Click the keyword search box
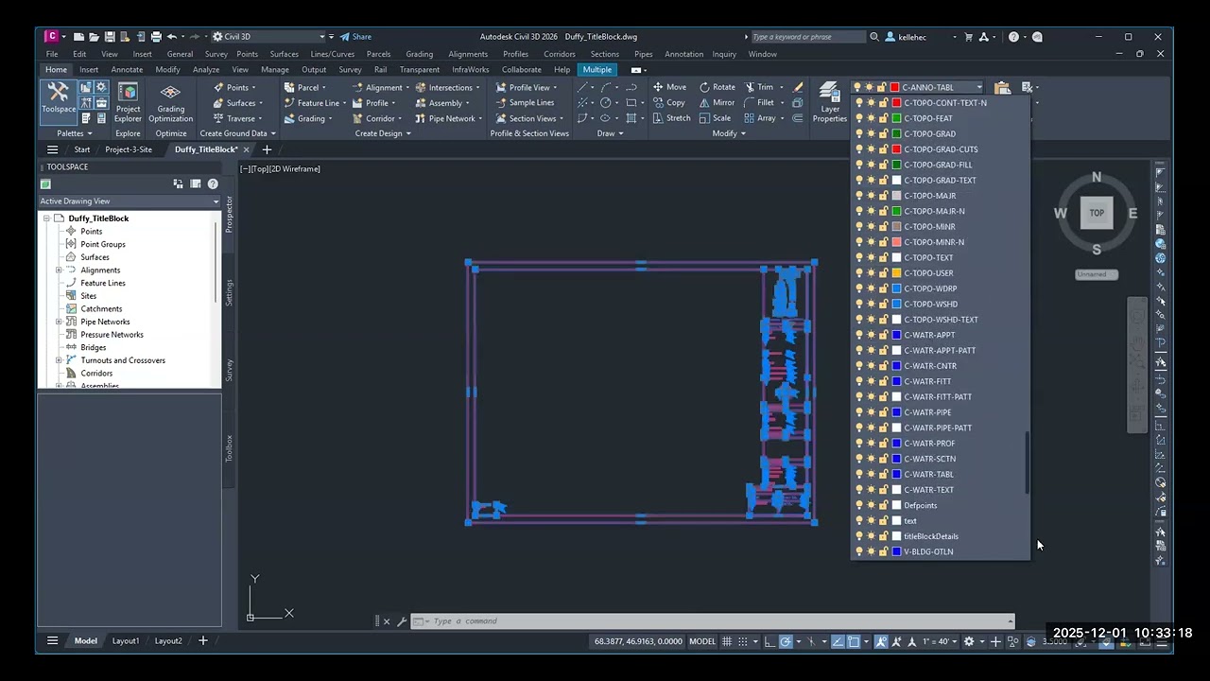The height and width of the screenshot is (681, 1210). (x=807, y=37)
